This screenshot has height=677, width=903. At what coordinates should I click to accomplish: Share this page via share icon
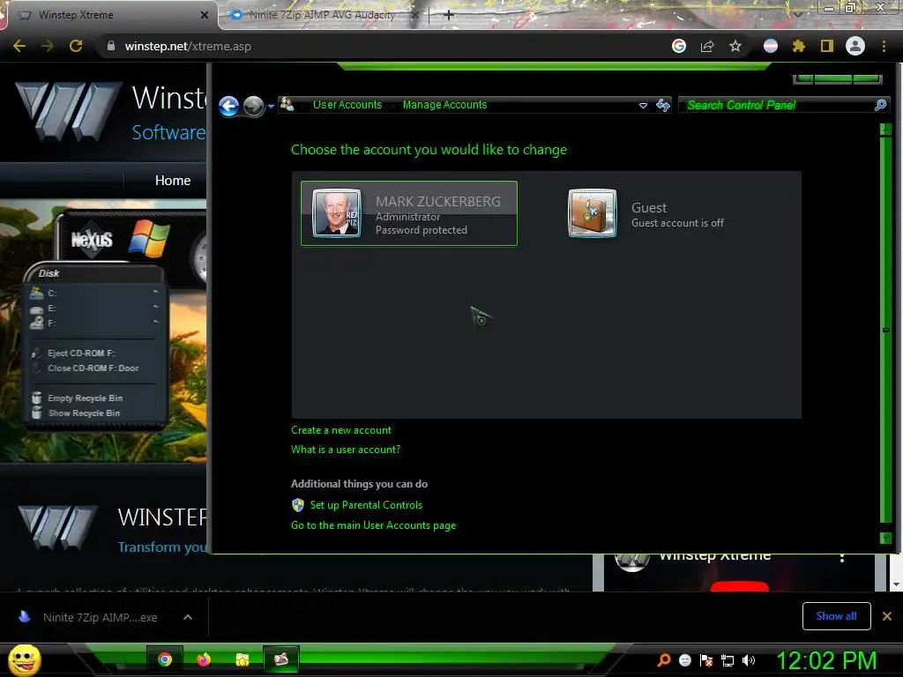pos(707,46)
